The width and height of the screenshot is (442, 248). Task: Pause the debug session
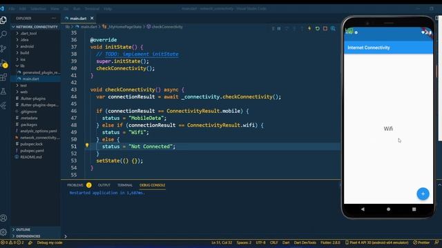pyautogui.click(x=279, y=28)
